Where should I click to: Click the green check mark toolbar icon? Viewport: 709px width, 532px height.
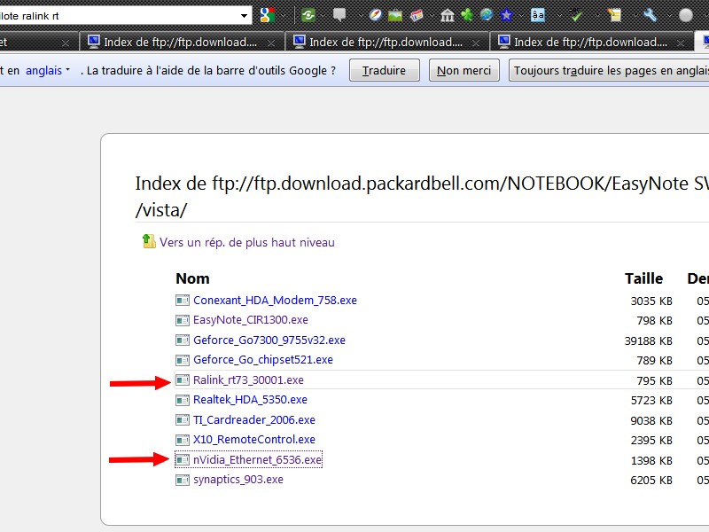[577, 15]
